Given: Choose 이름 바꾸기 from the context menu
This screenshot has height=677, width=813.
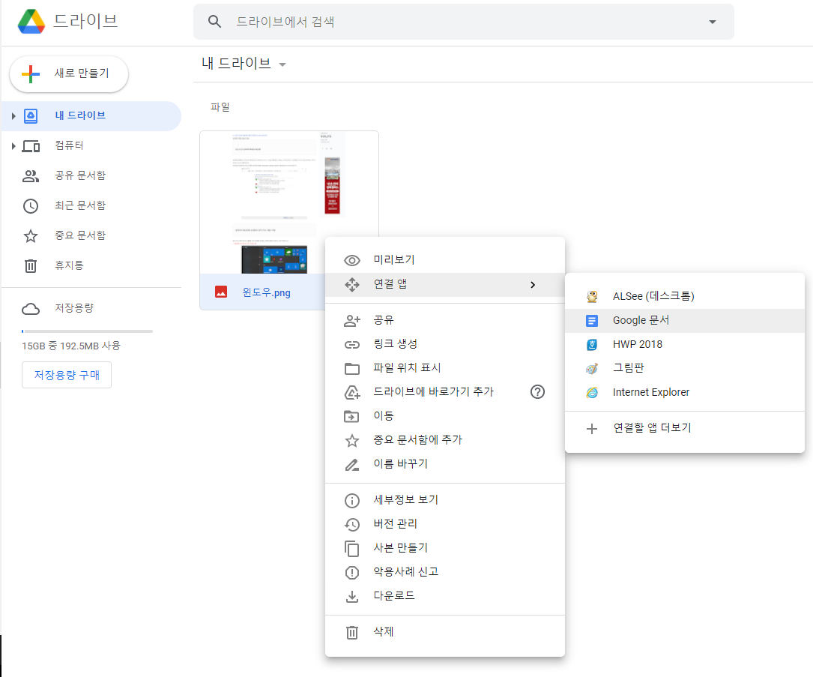Looking at the screenshot, I should (445, 464).
